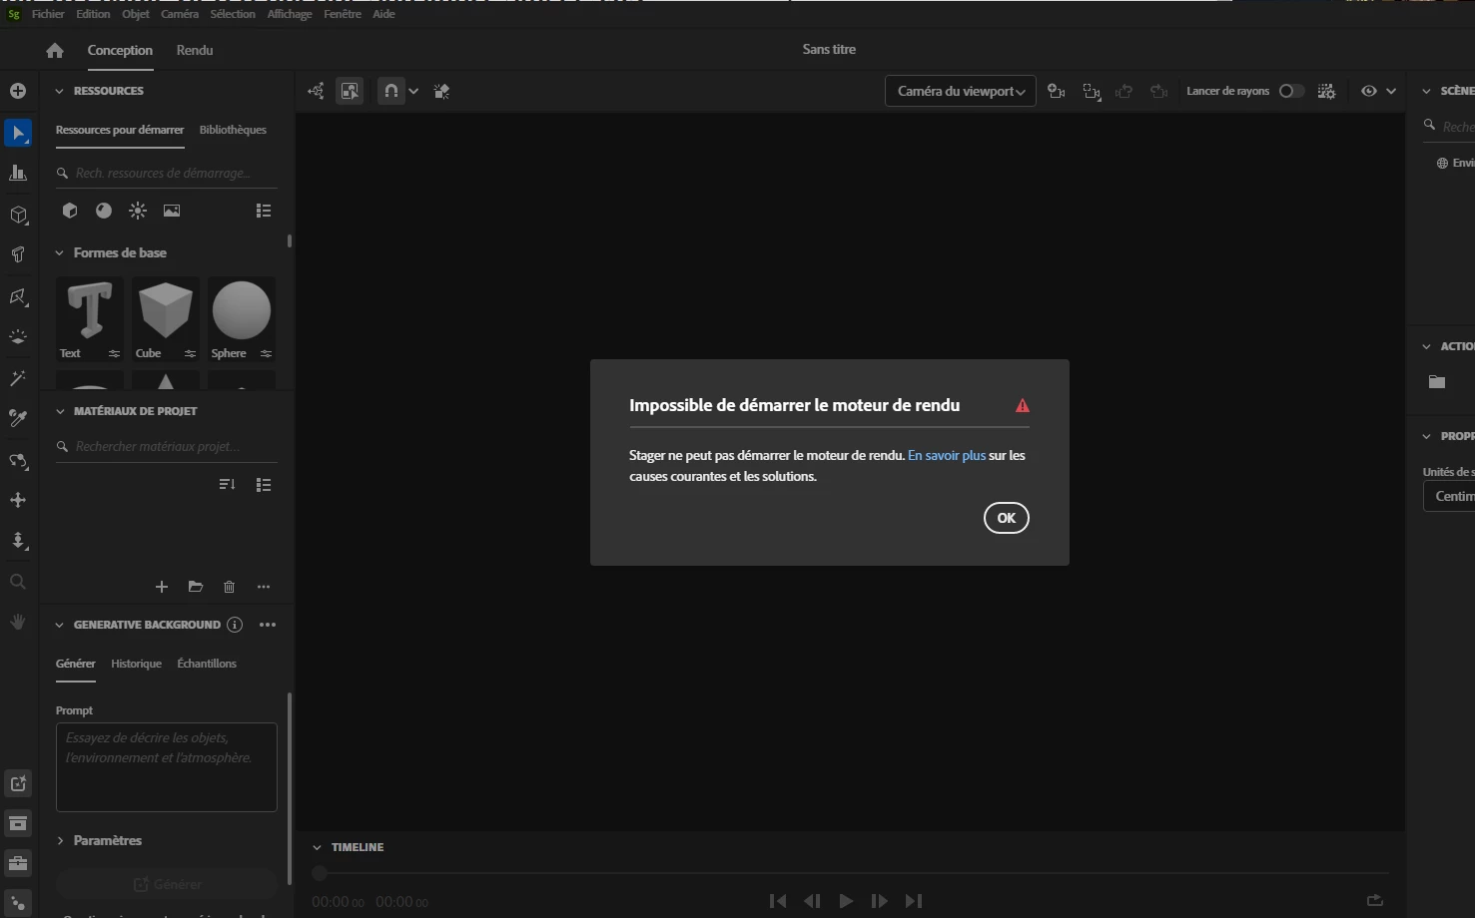This screenshot has height=918, width=1475.
Task: Toggle snapping magnet button
Action: tap(391, 91)
